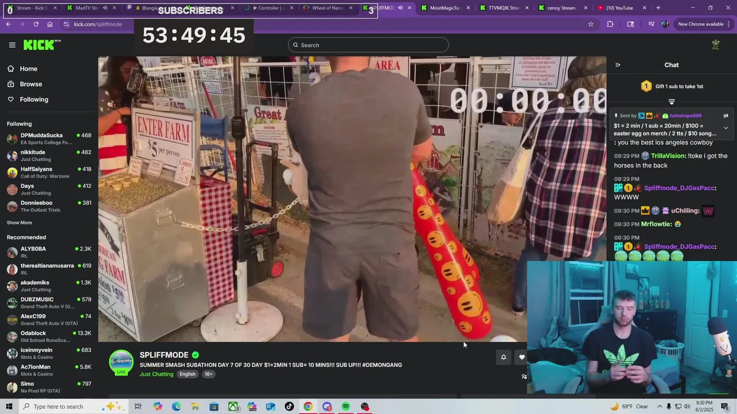Open DPMuddaSucka's followed channel
Screen dimensions: 737x414
tap(49, 139)
